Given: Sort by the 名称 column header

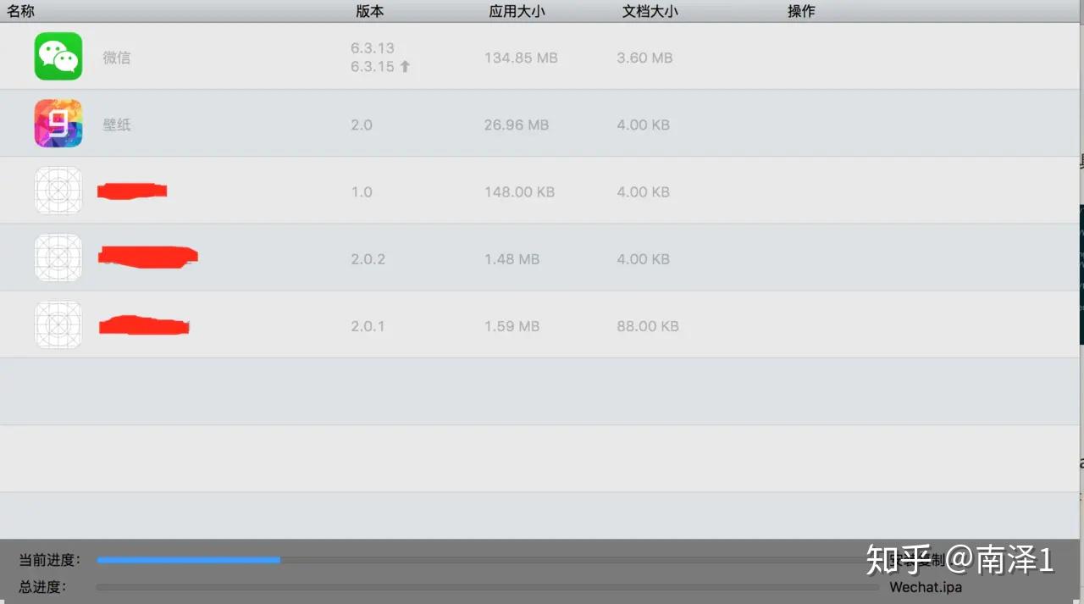Looking at the screenshot, I should pos(21,11).
